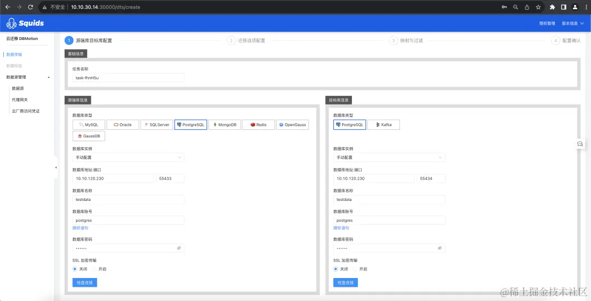The height and width of the screenshot is (301, 591).
Task: Edit 任务名称 field task-fhnH5u
Action: (x=128, y=78)
